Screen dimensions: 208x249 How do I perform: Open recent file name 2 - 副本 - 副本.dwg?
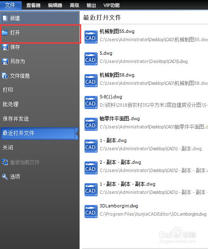pos(120,162)
